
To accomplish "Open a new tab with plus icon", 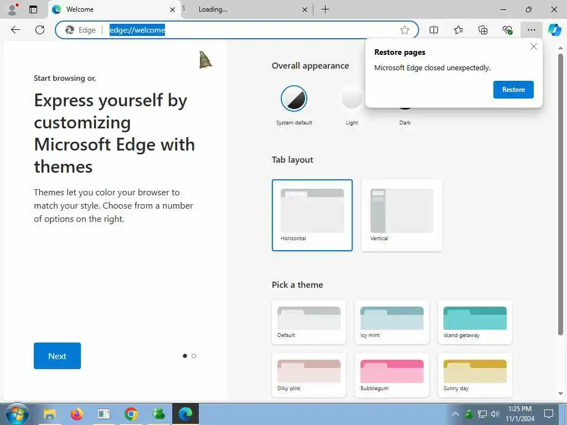I will pyautogui.click(x=325, y=9).
